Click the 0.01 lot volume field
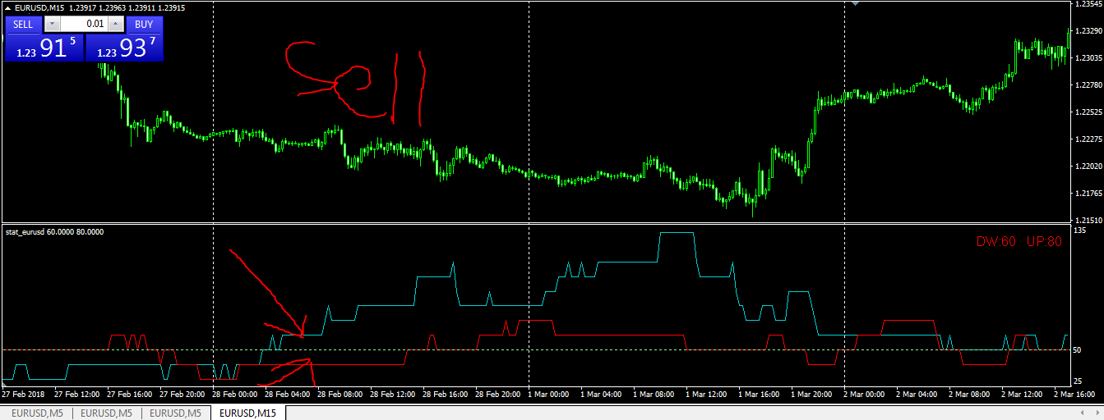Image resolution: width=1104 pixels, height=420 pixels. [x=84, y=25]
